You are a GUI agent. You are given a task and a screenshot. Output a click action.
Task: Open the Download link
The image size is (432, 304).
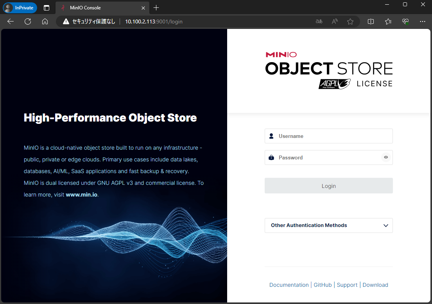[375, 285]
